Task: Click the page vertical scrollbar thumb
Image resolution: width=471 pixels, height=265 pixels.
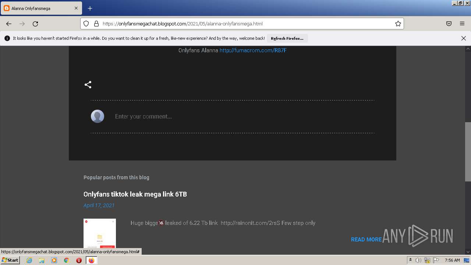Action: [468, 152]
